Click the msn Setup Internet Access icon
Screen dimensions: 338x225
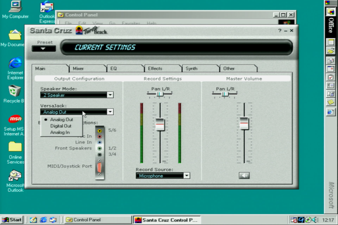click(x=15, y=125)
